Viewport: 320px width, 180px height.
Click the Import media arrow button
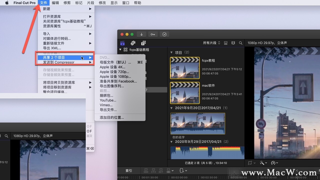click(x=141, y=34)
